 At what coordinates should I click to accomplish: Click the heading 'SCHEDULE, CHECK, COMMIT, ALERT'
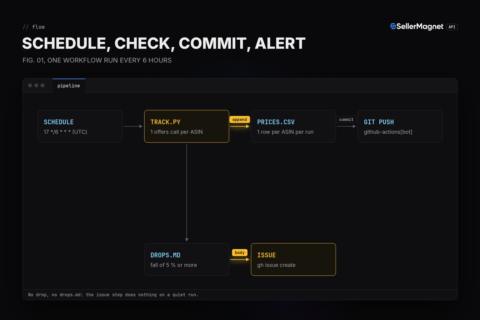click(x=164, y=43)
